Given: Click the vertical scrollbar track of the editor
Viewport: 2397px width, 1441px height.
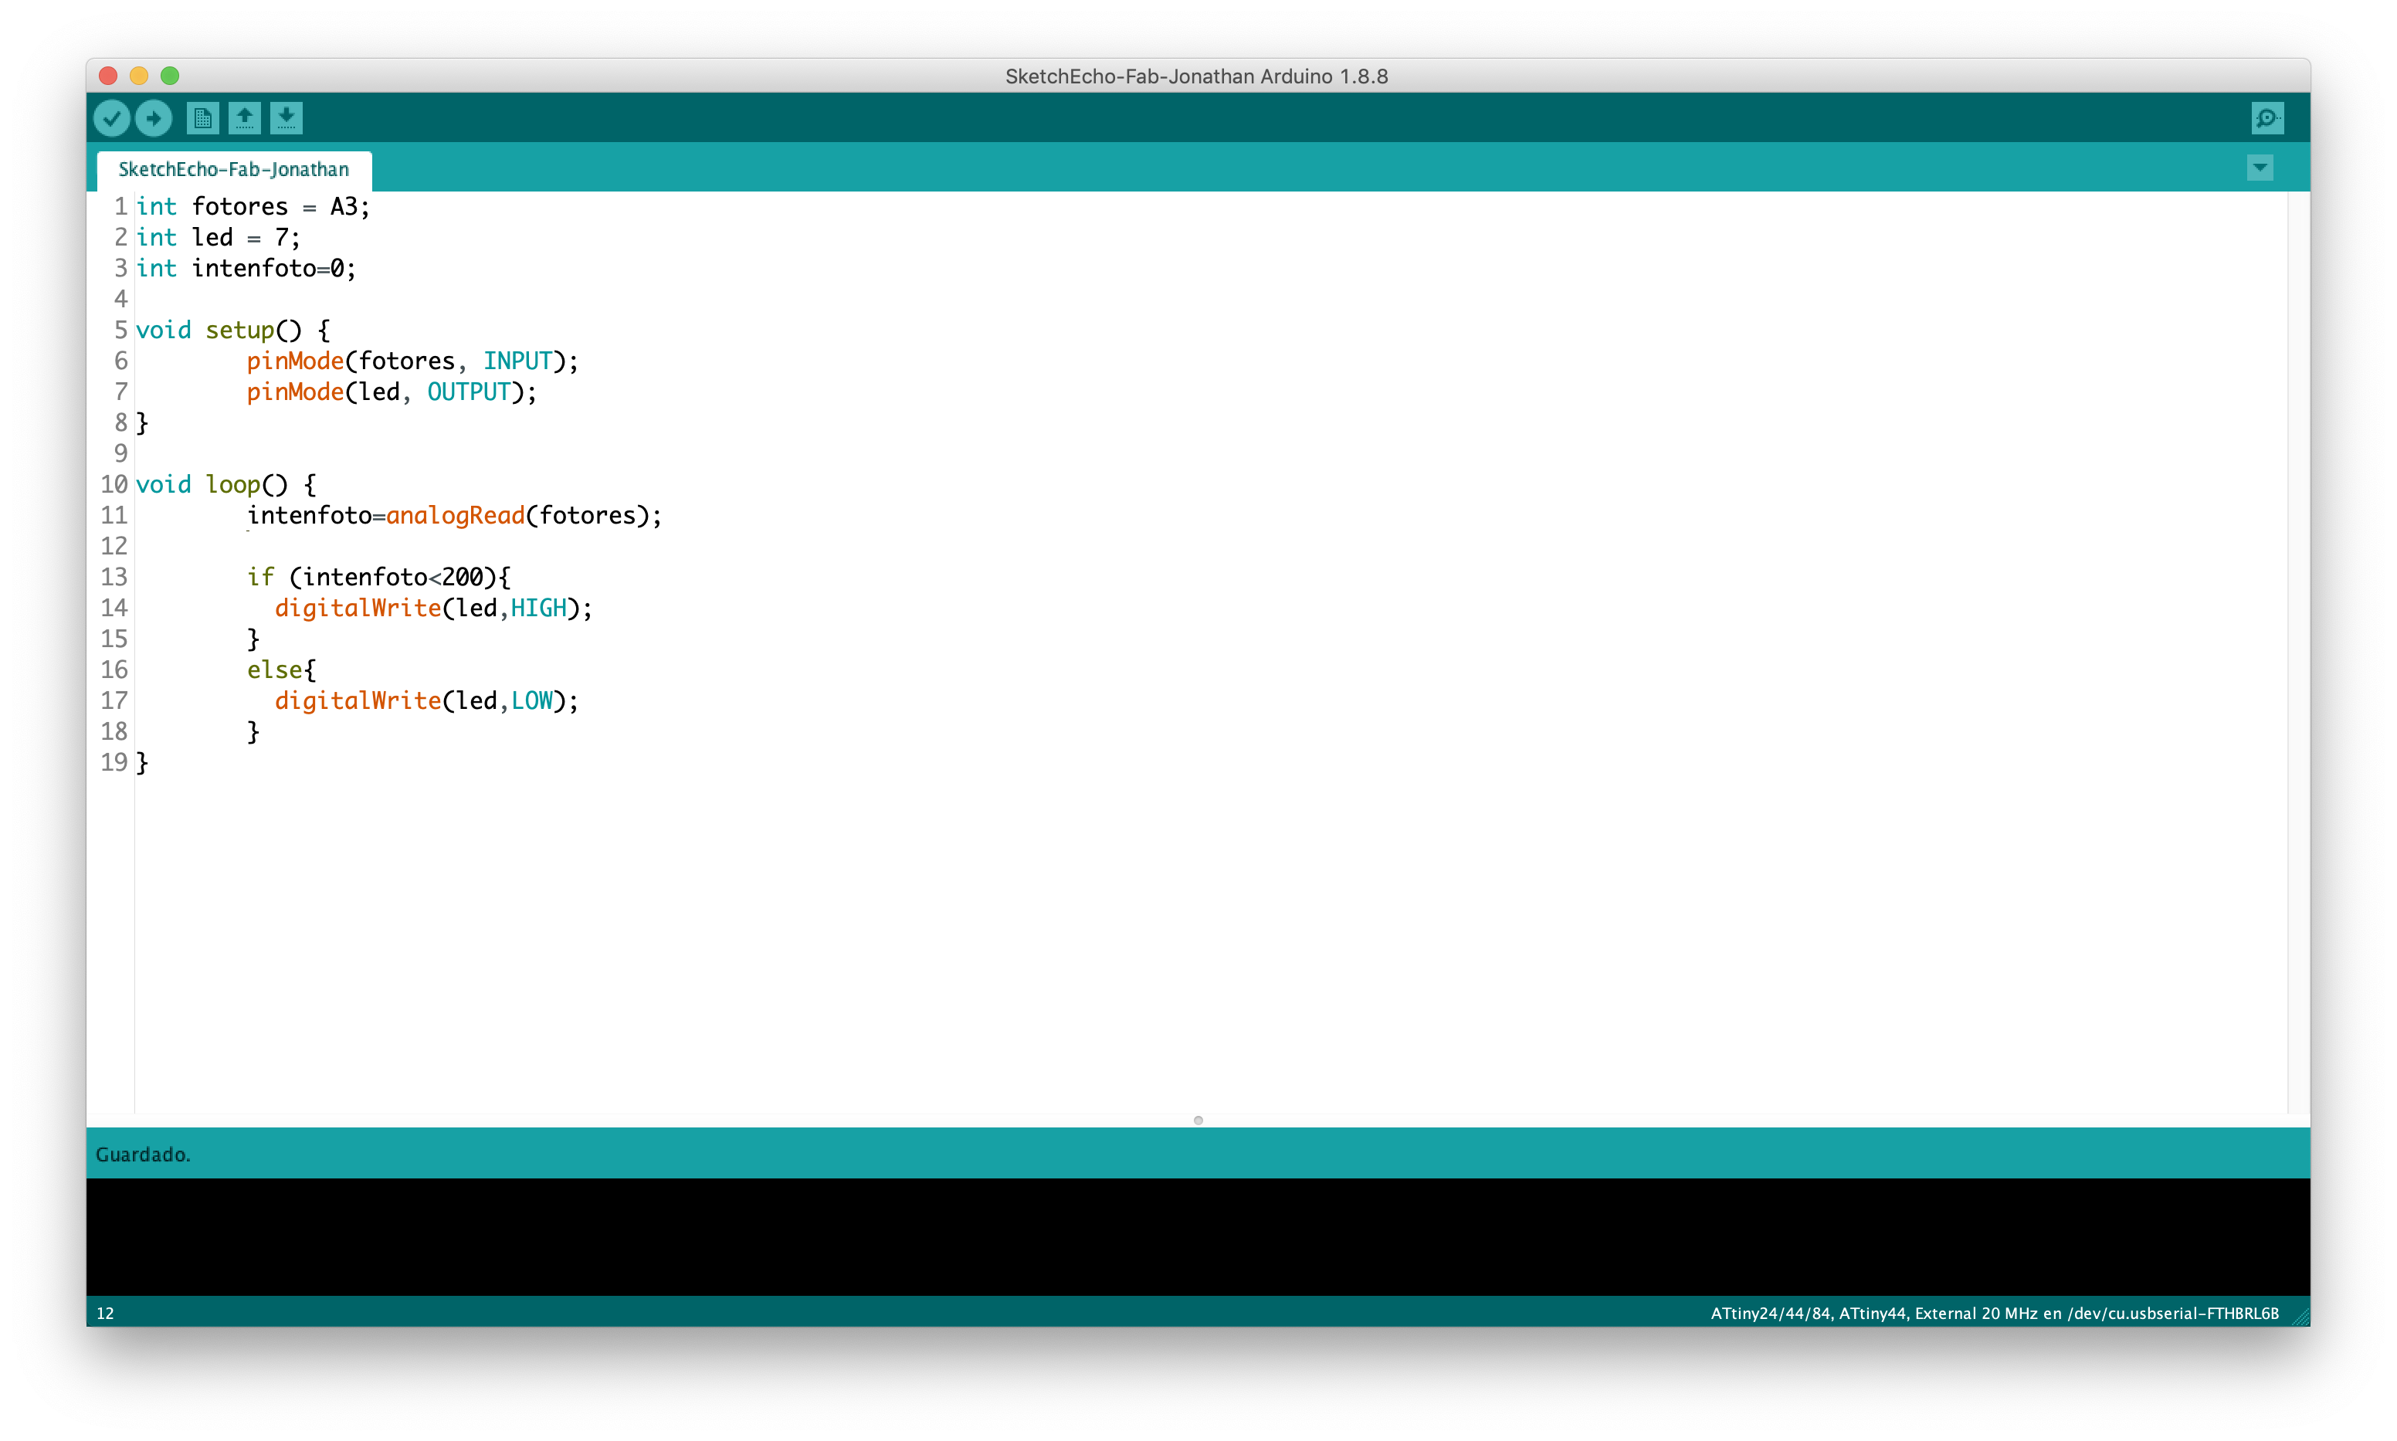Looking at the screenshot, I should click(x=2298, y=653).
